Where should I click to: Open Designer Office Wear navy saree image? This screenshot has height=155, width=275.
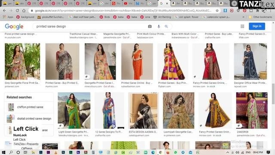point(251,62)
